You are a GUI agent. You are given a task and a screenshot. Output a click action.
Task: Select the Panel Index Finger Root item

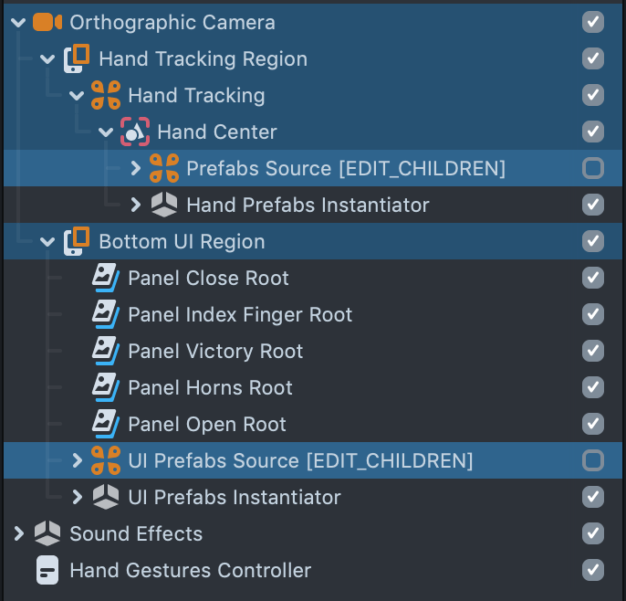[240, 314]
